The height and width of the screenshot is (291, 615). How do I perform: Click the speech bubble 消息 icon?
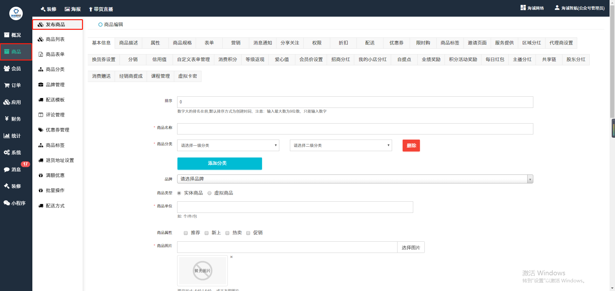coord(6,170)
